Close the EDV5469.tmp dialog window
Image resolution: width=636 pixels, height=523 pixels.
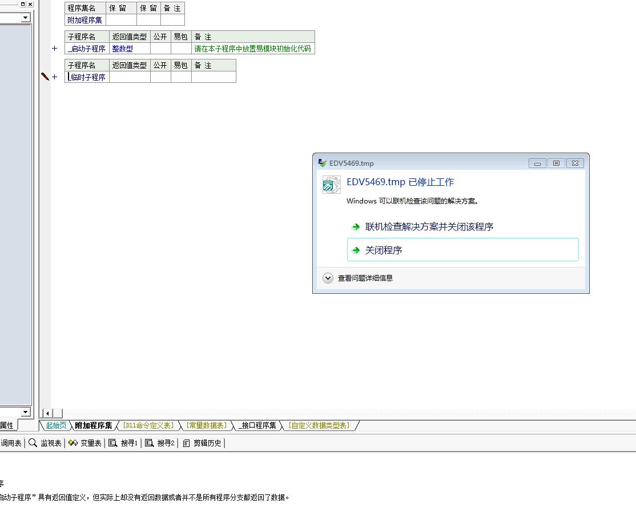(x=575, y=163)
